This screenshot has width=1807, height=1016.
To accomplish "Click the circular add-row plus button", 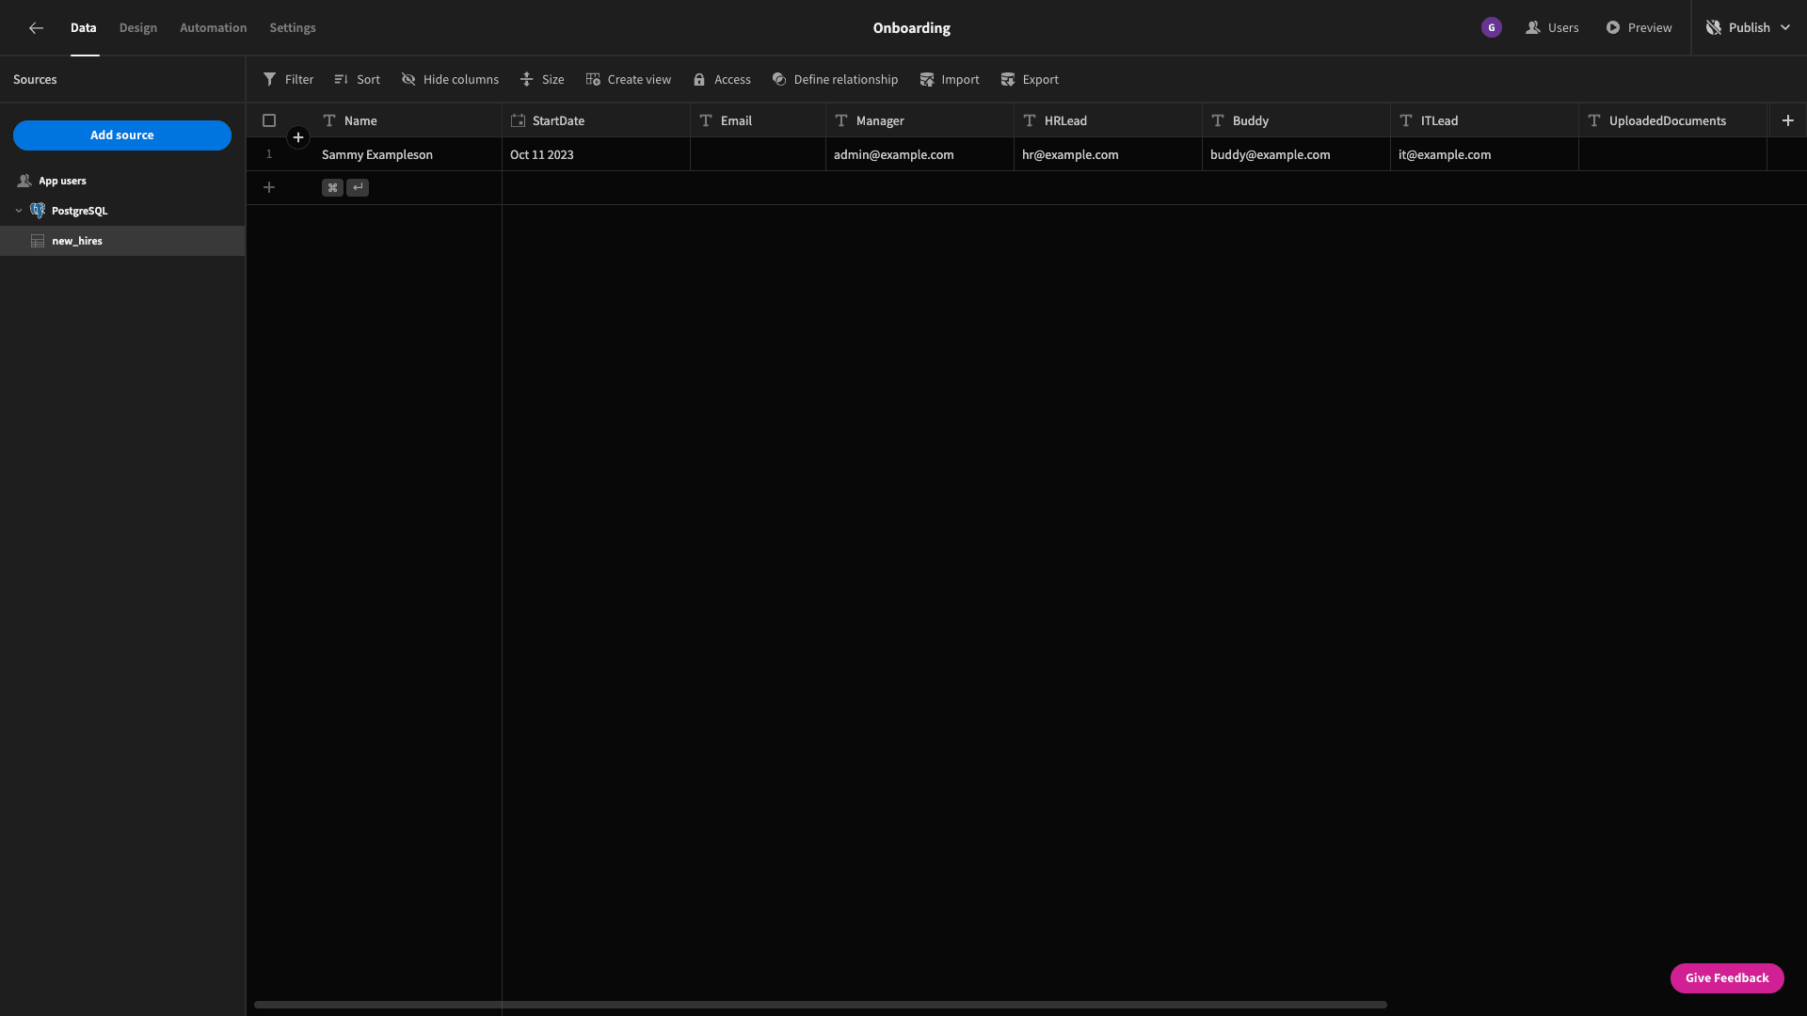I will (x=298, y=137).
